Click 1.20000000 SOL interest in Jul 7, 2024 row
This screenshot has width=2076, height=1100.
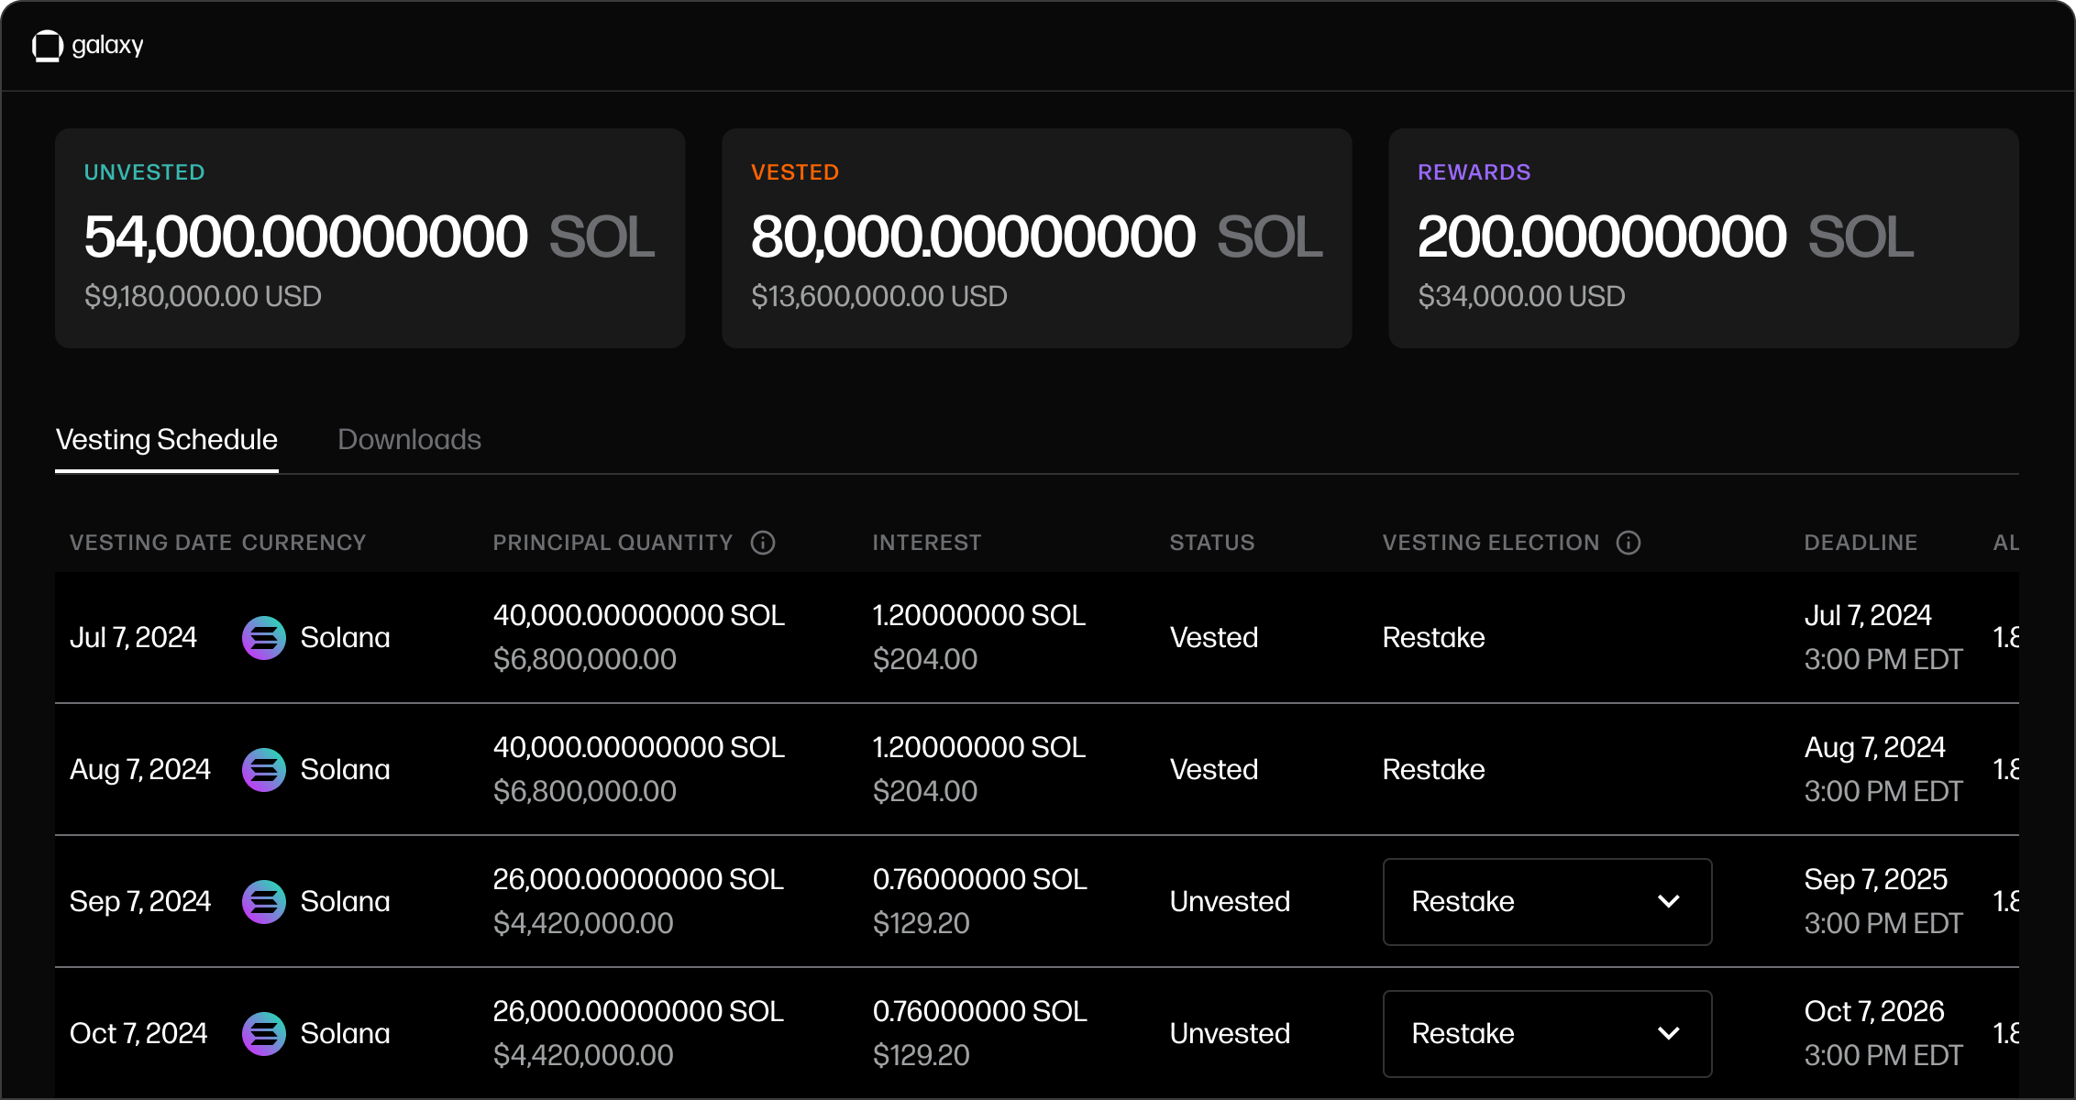coord(979,615)
